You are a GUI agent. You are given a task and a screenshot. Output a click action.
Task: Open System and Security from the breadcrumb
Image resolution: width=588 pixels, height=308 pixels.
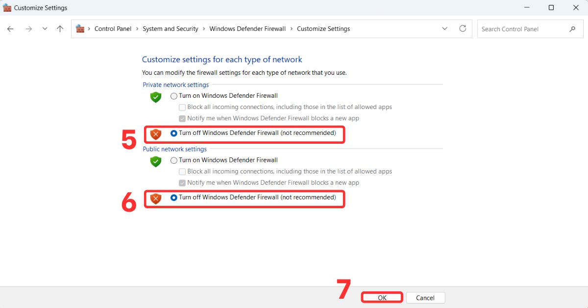170,29
